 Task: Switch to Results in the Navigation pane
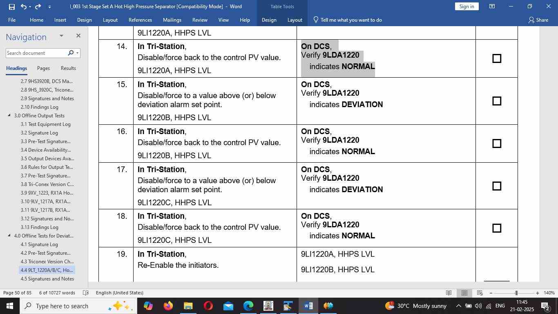click(68, 68)
